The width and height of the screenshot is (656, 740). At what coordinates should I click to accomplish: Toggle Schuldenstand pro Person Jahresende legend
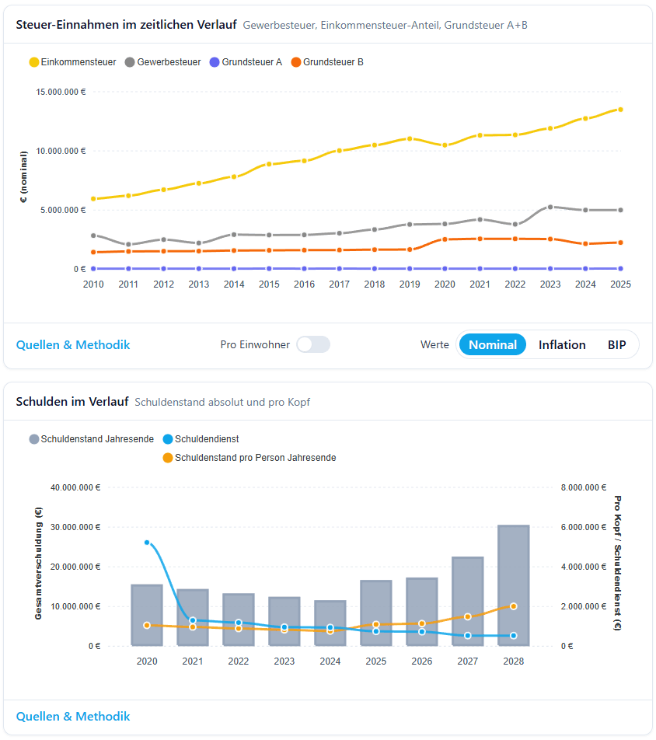249,458
